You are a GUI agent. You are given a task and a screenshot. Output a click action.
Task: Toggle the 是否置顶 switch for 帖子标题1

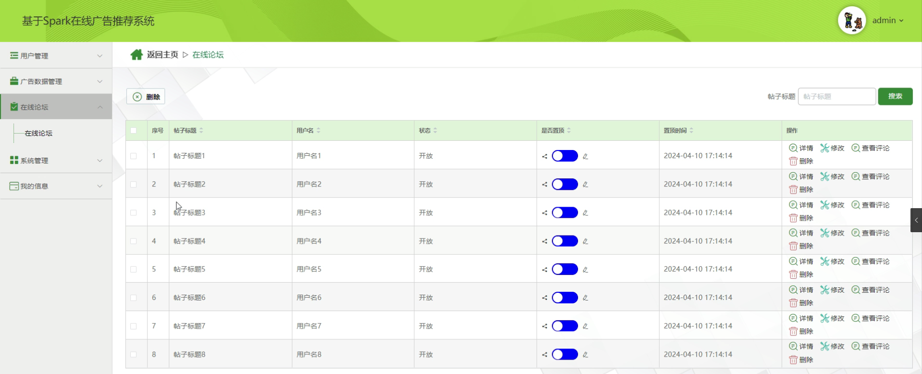point(565,156)
